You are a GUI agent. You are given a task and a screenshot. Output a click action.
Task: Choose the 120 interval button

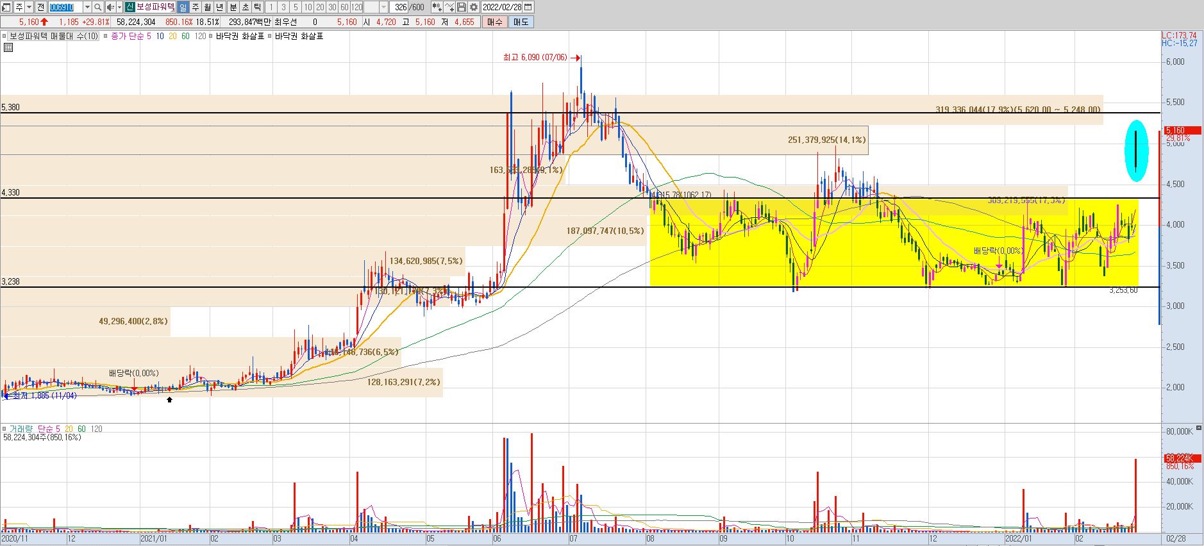356,7
